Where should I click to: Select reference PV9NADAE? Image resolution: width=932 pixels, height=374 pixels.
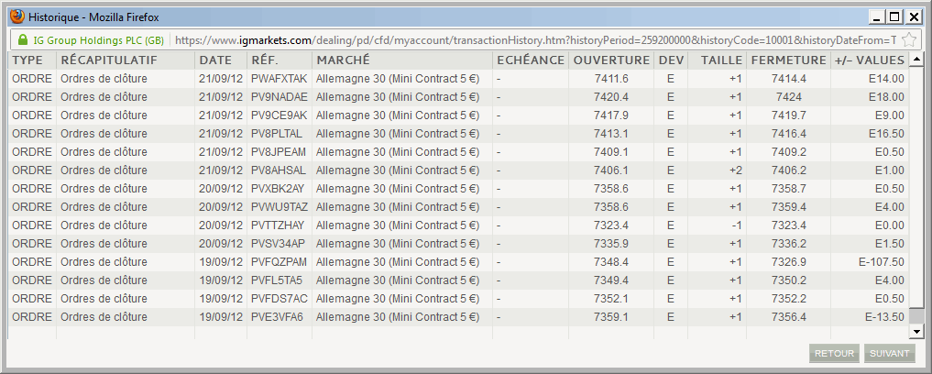280,97
